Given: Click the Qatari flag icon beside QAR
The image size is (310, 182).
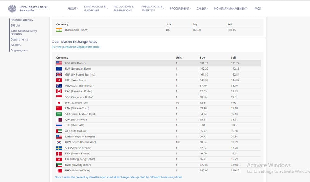Looking at the screenshot, I should (x=59, y=119).
